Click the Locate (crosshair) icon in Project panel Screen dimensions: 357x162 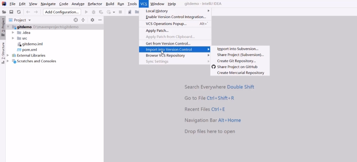coord(75,20)
